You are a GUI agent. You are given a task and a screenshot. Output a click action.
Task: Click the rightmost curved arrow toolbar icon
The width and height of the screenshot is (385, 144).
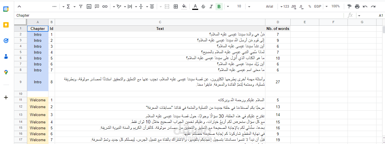(x=373, y=6)
